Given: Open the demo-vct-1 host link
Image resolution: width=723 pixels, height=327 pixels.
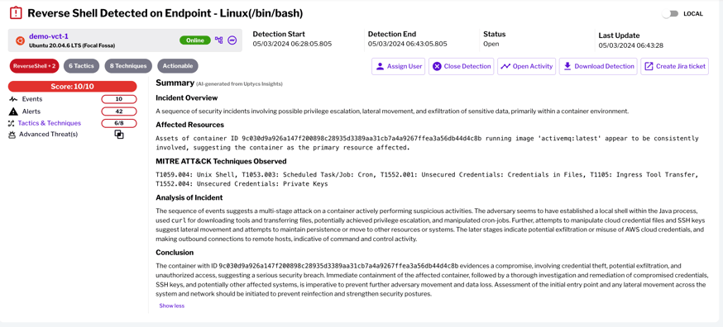Looking at the screenshot, I should [x=49, y=36].
